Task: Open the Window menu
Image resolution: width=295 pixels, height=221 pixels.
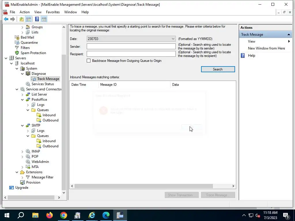Action: [71, 12]
